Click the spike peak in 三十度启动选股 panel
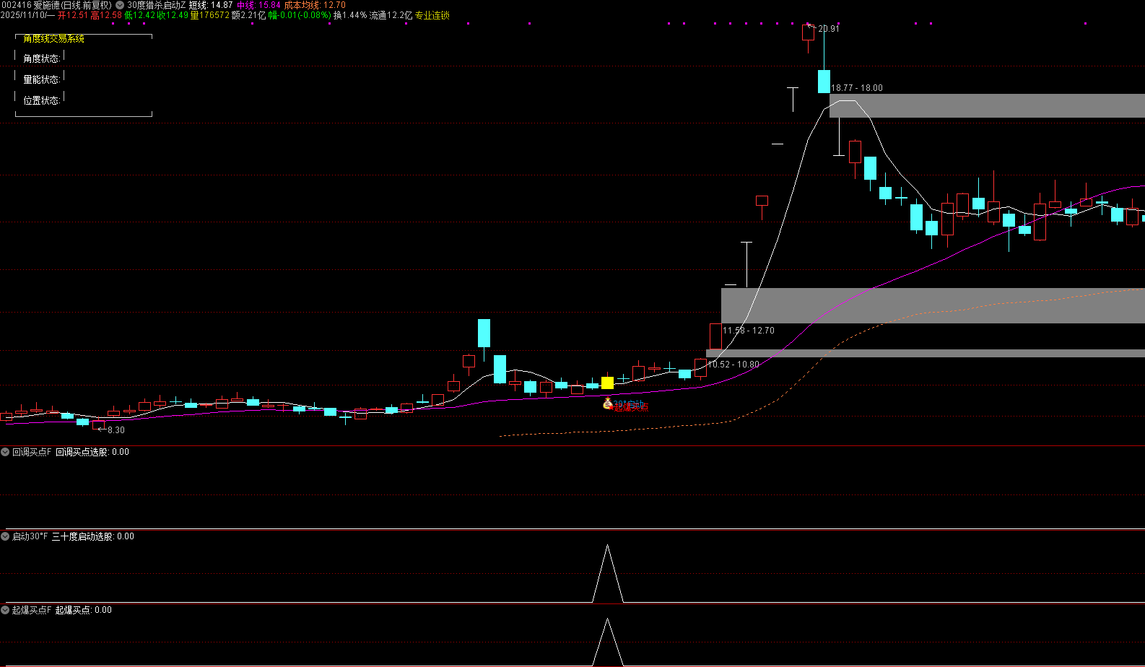The image size is (1145, 667). pyautogui.click(x=607, y=546)
